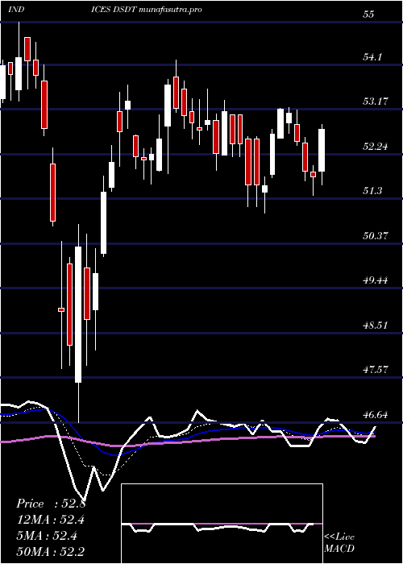403x564 pixels.
Task: Select the 12MA legend value row
Action: tap(52, 520)
